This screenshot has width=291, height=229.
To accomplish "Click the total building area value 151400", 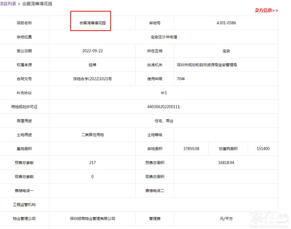I will coord(263,149).
